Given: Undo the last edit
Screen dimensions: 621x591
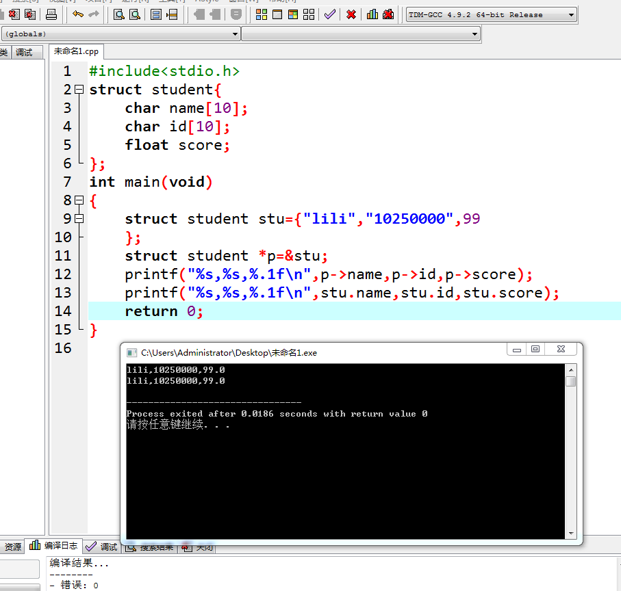Looking at the screenshot, I should coord(78,14).
